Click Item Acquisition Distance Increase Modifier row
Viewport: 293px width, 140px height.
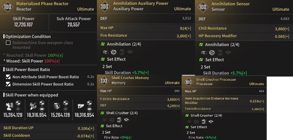224,101
